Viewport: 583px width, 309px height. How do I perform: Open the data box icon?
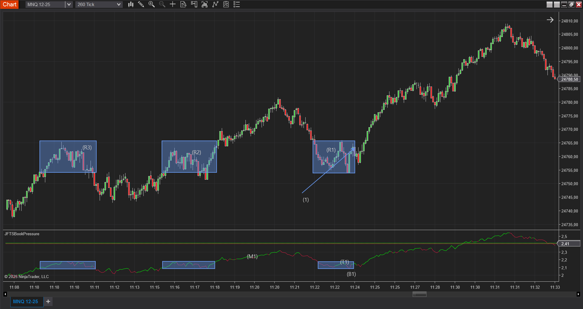pos(183,4)
